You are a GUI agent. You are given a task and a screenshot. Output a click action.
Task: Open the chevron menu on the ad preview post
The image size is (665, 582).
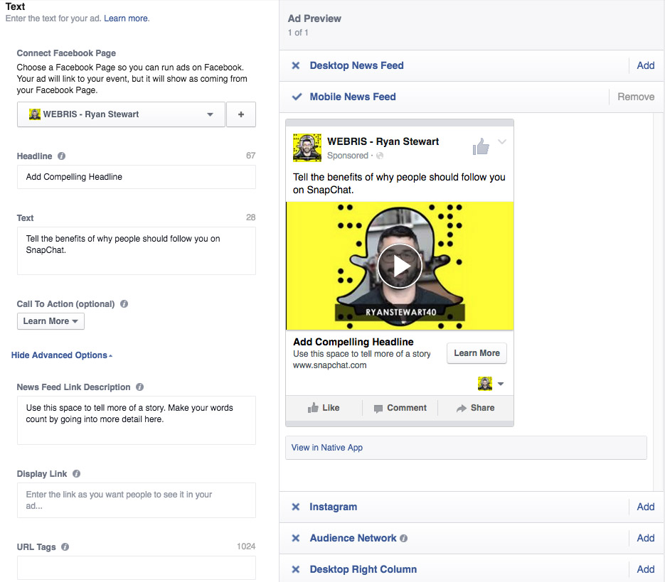(501, 142)
